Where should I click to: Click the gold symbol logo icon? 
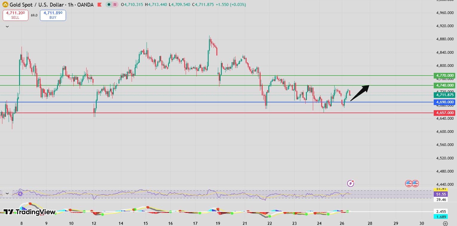pos(5,5)
